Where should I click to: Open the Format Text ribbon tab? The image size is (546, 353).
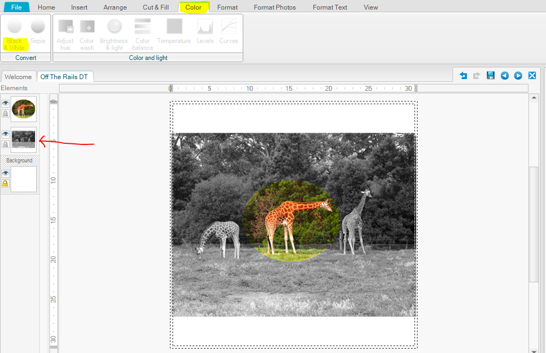330,7
